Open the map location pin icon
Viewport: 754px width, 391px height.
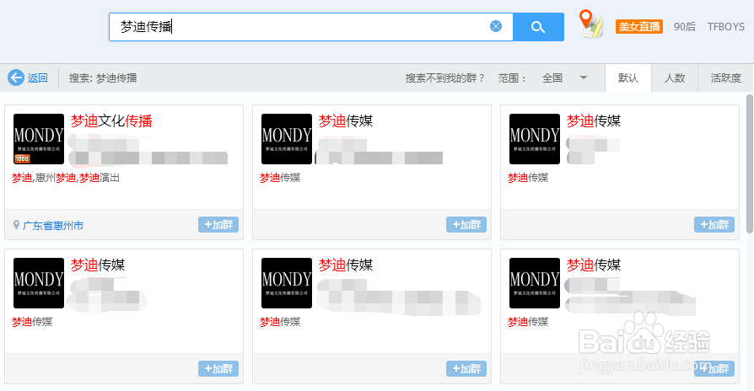click(x=590, y=24)
